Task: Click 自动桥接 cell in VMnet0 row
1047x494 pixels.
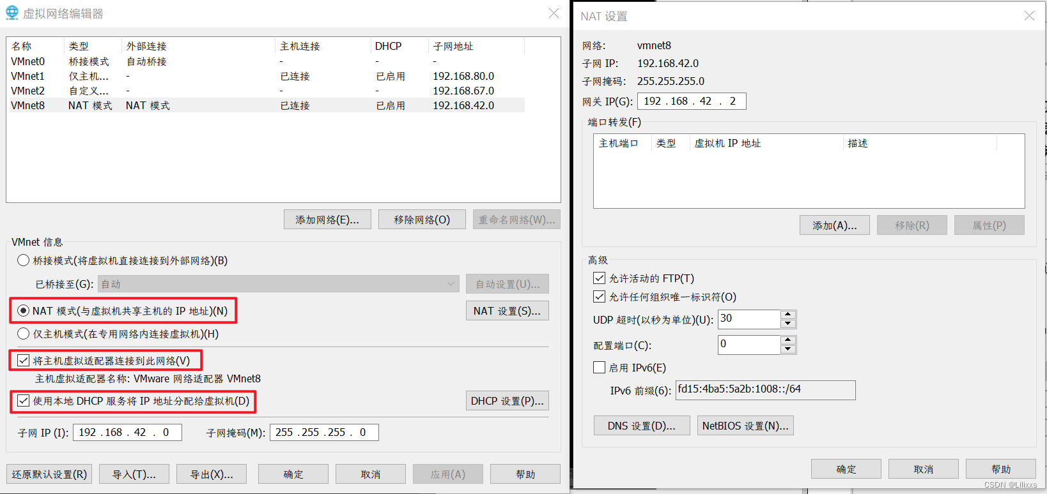Action: [x=146, y=61]
